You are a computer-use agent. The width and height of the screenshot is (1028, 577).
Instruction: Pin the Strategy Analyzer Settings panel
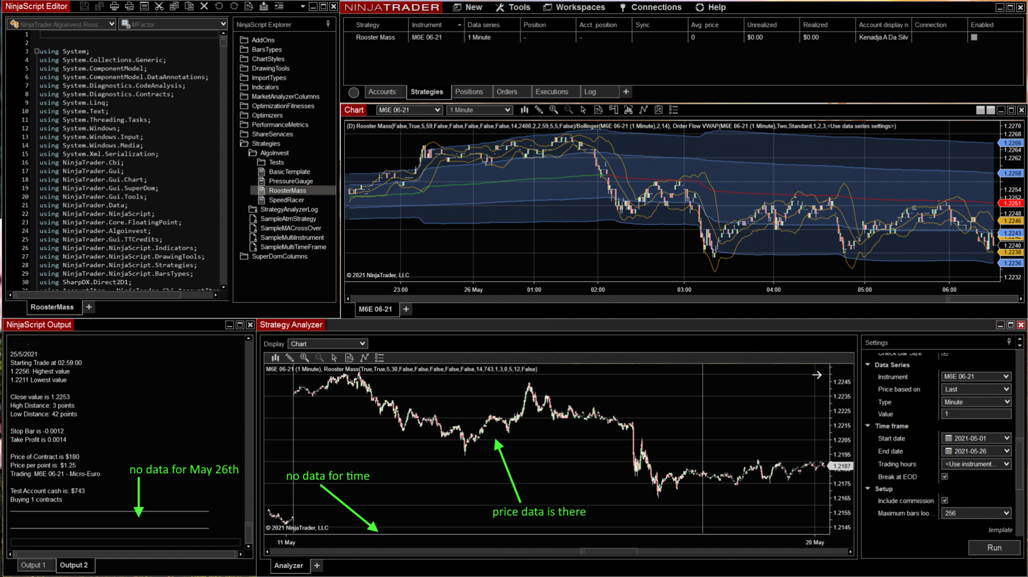[1009, 342]
